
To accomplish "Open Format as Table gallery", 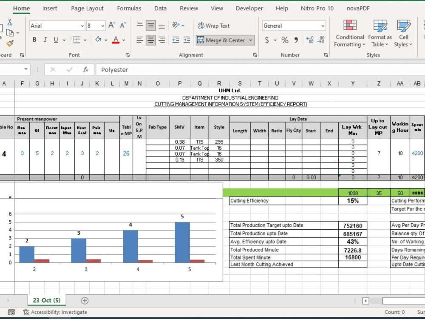I will coord(380,33).
